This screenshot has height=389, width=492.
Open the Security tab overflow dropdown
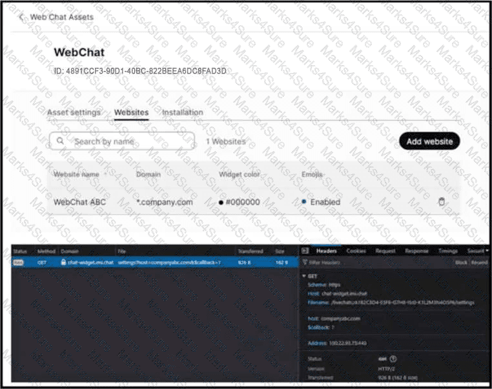pyautogui.click(x=487, y=251)
